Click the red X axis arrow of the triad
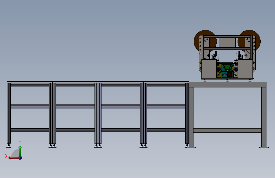The width and height of the screenshot is (275, 178). 14,158
